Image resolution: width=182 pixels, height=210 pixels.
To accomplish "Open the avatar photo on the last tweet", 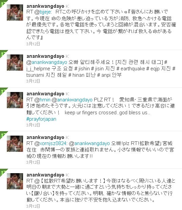I will click(x=15, y=181).
